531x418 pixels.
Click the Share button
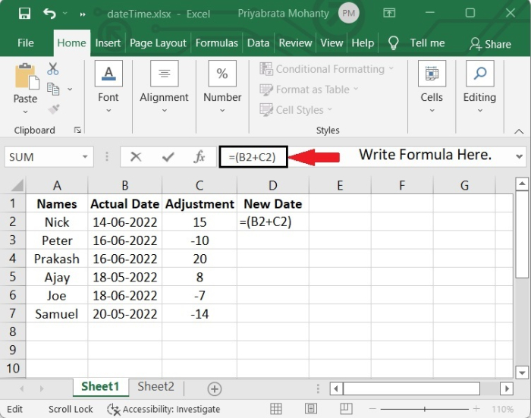point(490,44)
